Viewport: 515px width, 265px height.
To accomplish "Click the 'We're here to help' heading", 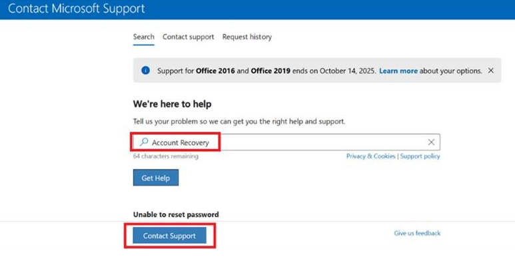I will pyautogui.click(x=172, y=104).
